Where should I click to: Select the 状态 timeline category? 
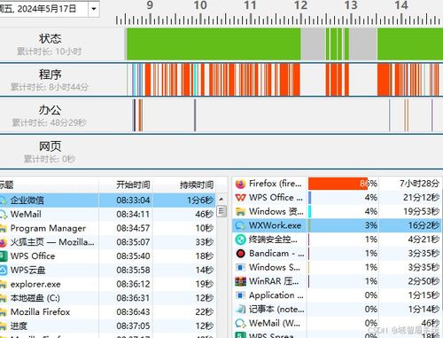coord(50,43)
